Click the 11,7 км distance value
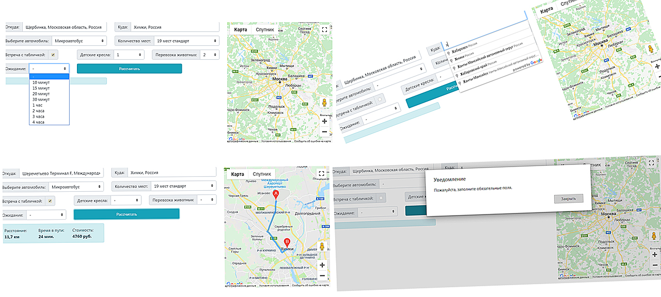The height and width of the screenshot is (297, 661). [x=11, y=237]
